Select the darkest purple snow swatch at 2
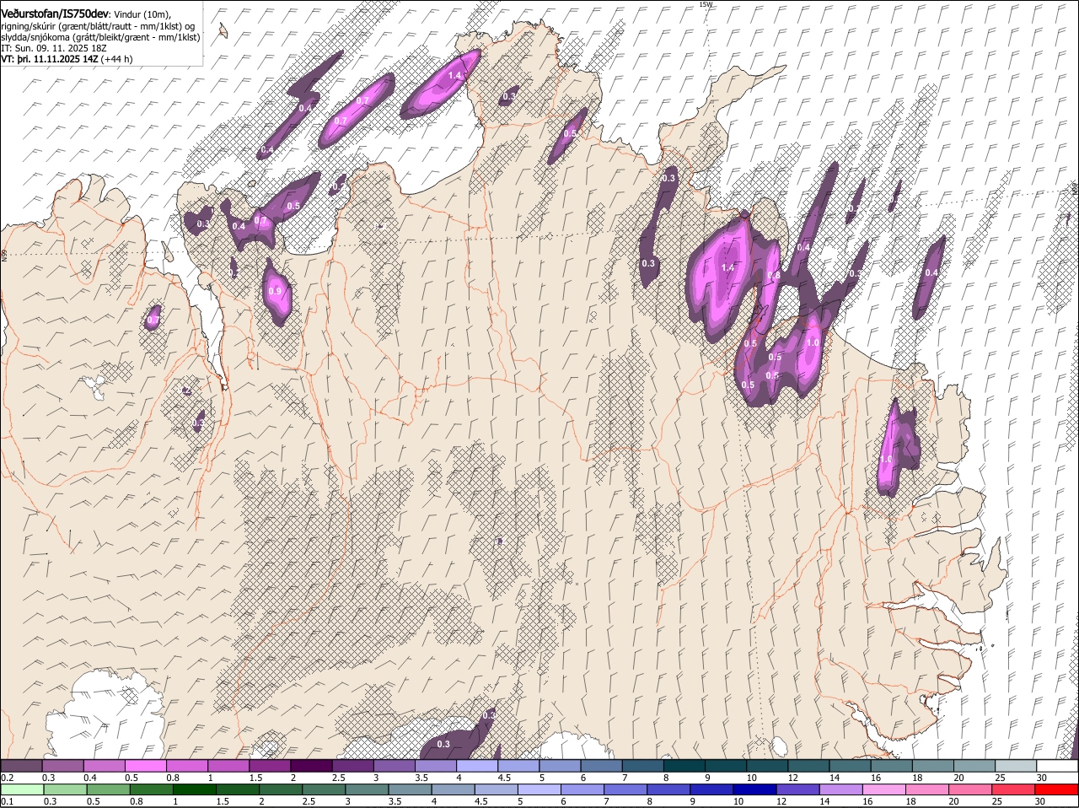The width and height of the screenshot is (1079, 808). [x=311, y=765]
